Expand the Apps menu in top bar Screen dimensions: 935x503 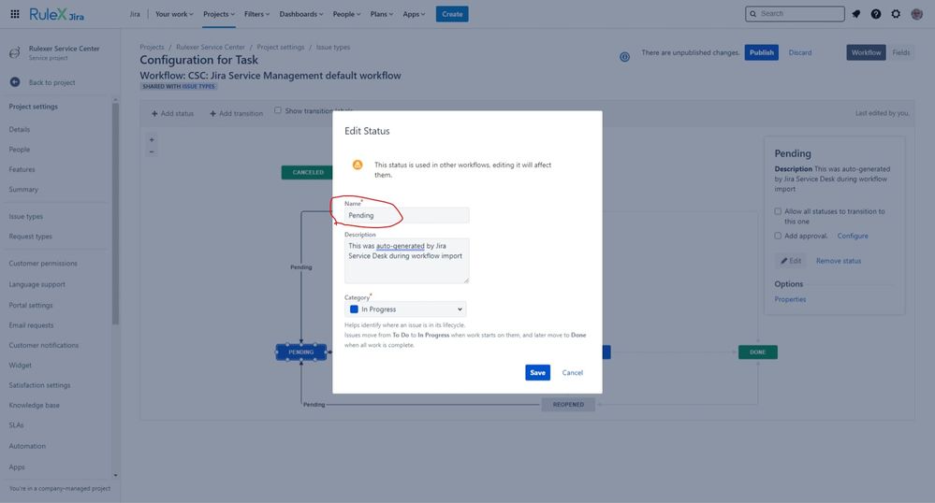(414, 14)
